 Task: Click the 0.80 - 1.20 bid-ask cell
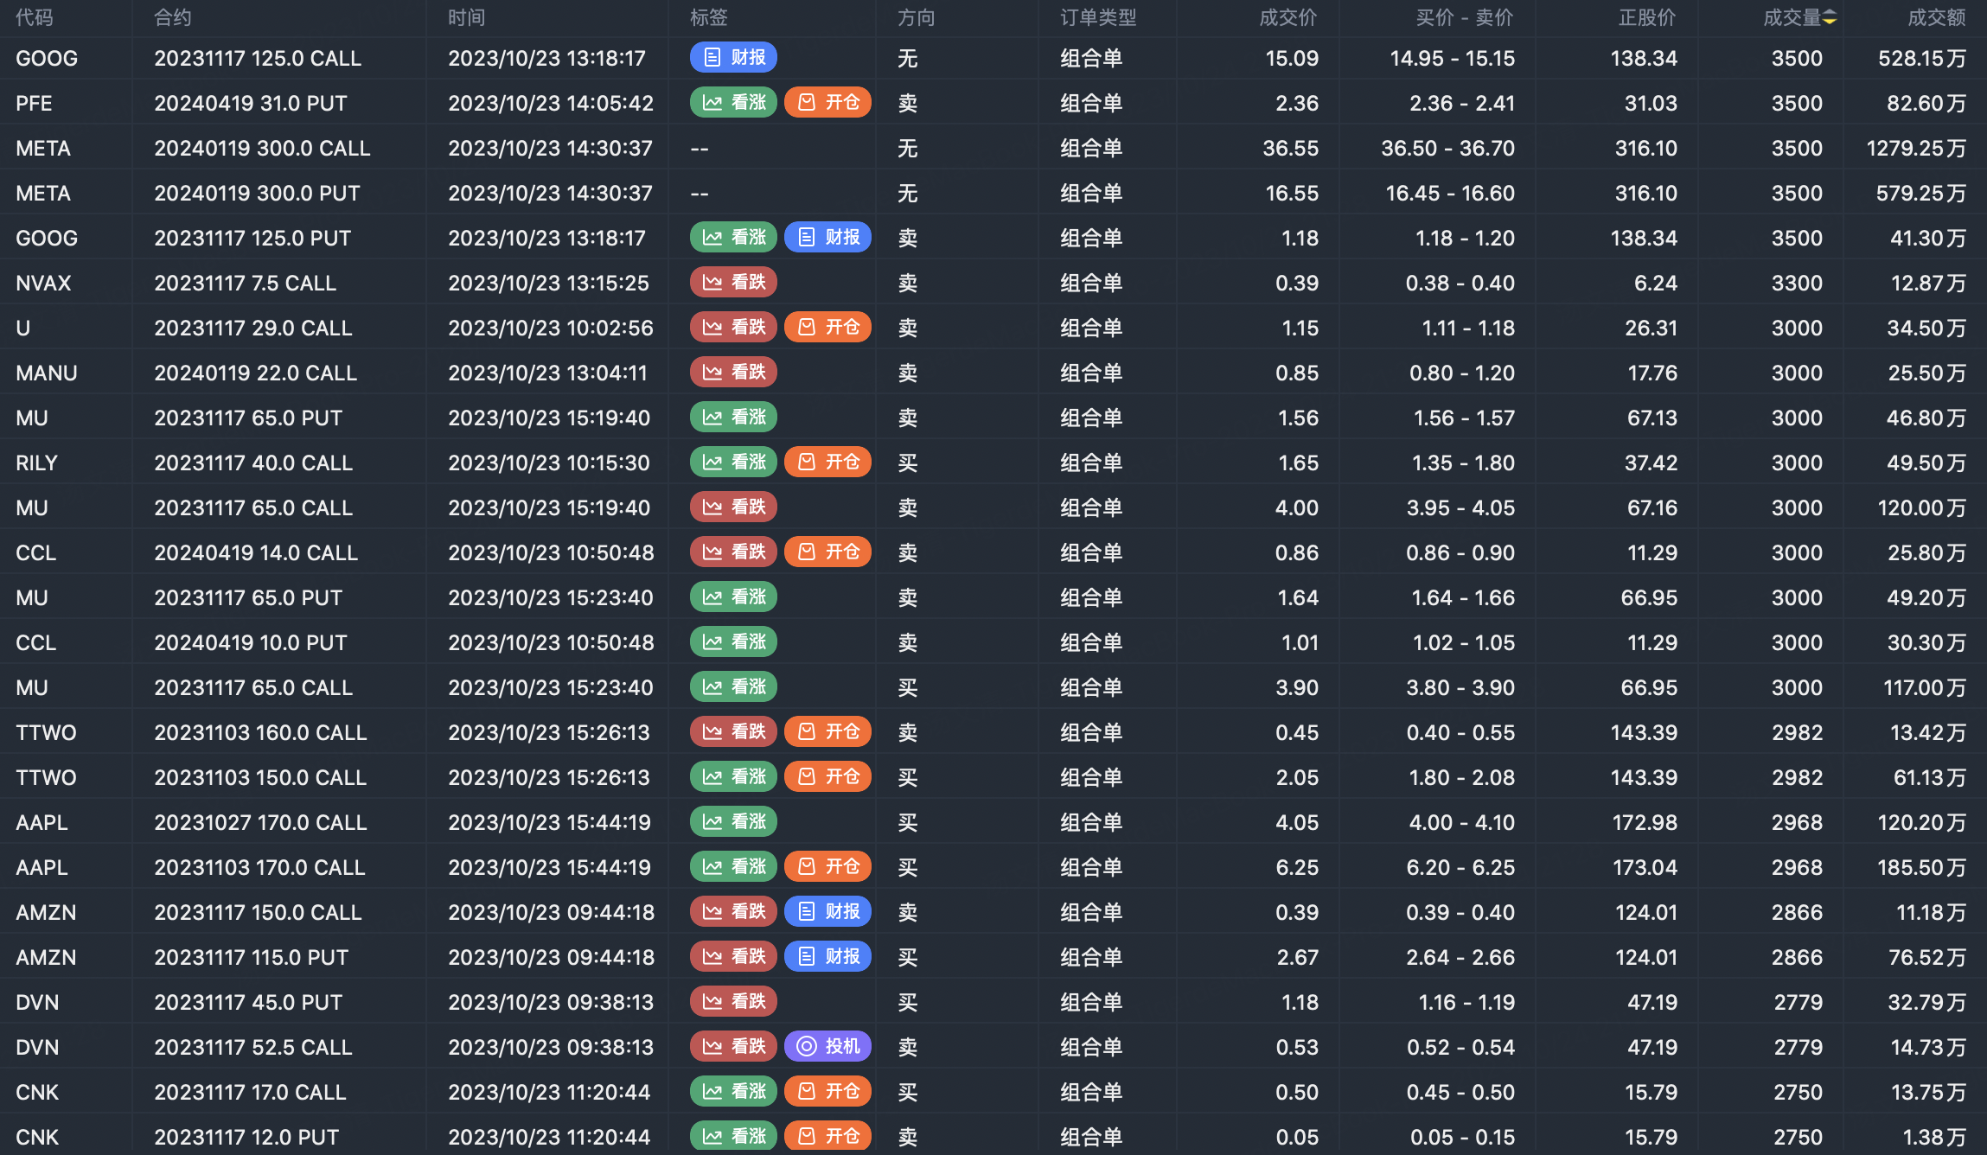[1462, 373]
